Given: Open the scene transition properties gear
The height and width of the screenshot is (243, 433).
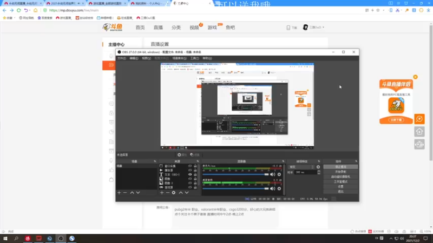Looking at the screenshot, I should 318,167.
